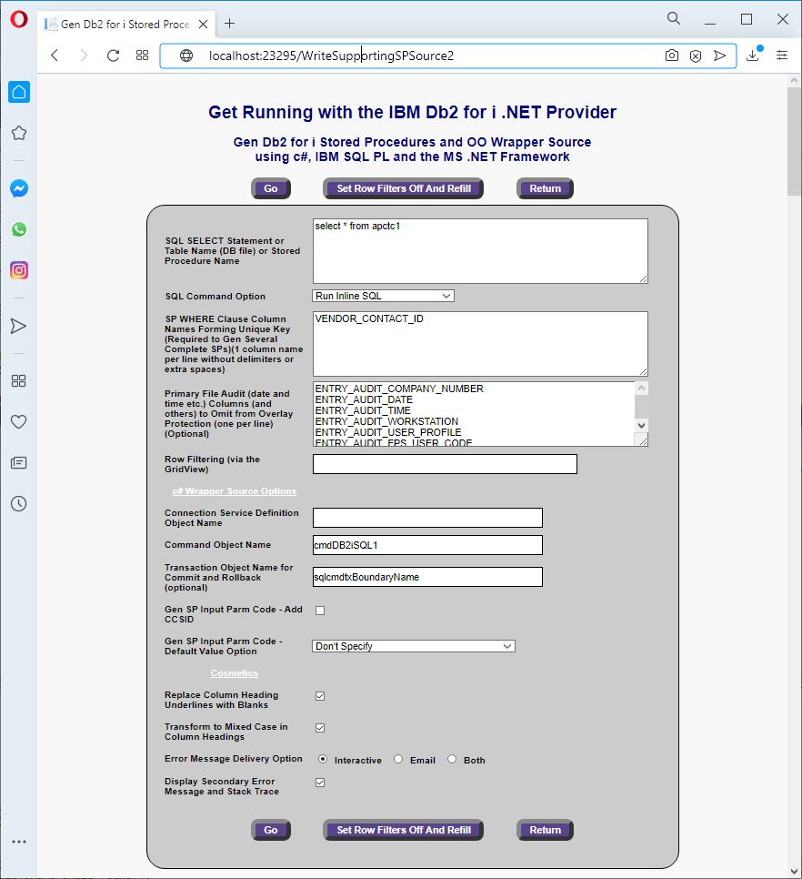
Task: Toggle Gen SP Input Parm Add CCSID checkbox
Action: coord(320,611)
